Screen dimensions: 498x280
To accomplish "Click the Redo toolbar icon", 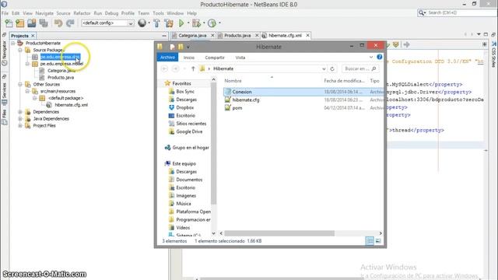I will click(70, 23).
